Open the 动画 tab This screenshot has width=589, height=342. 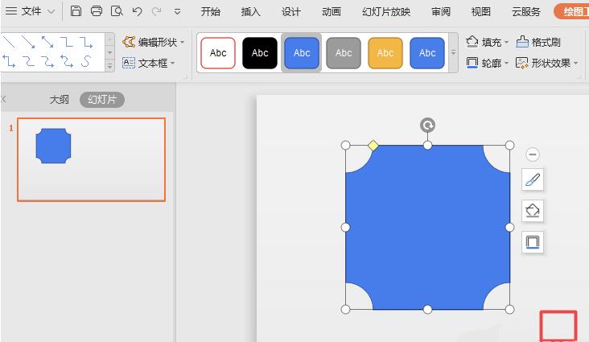click(x=332, y=11)
